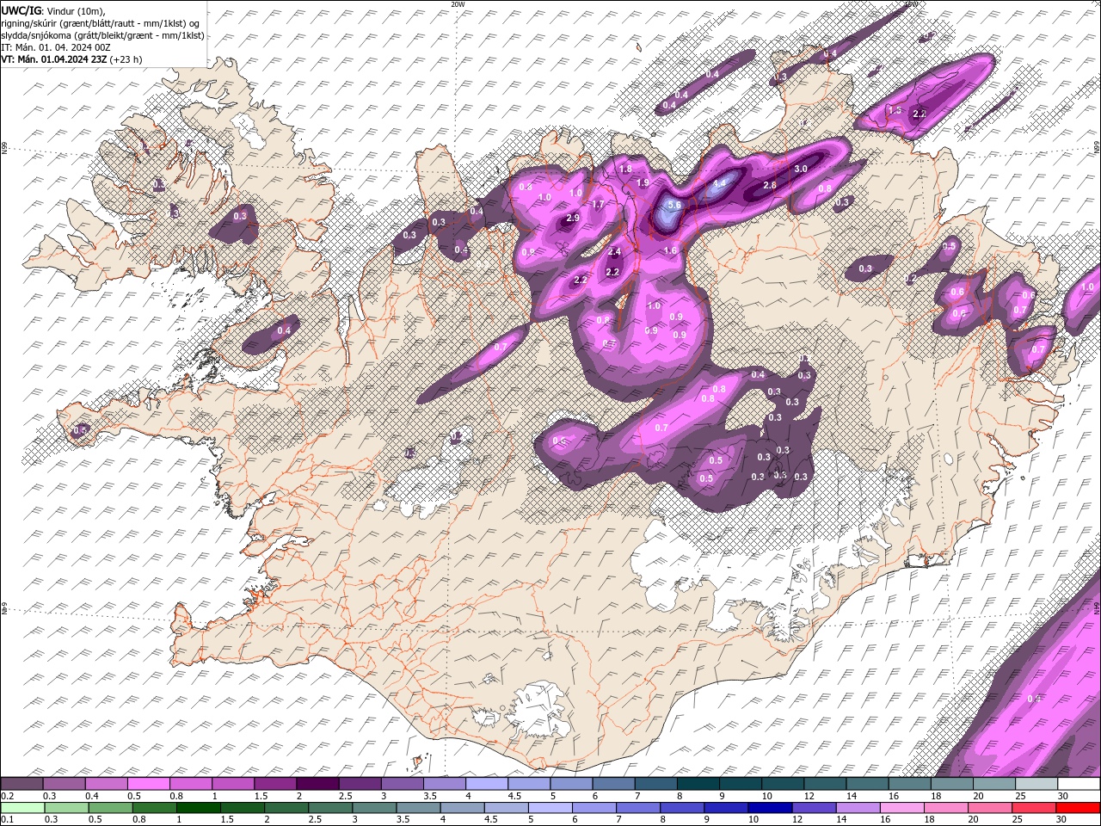This screenshot has width=1101, height=826.
Task: Click the 3.0 precipitation value label
Action: (800, 170)
